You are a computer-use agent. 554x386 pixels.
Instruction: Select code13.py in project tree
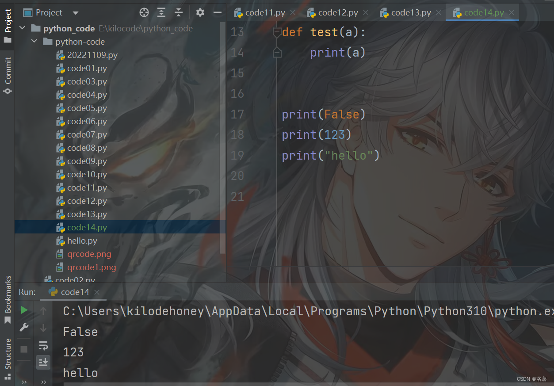point(82,214)
